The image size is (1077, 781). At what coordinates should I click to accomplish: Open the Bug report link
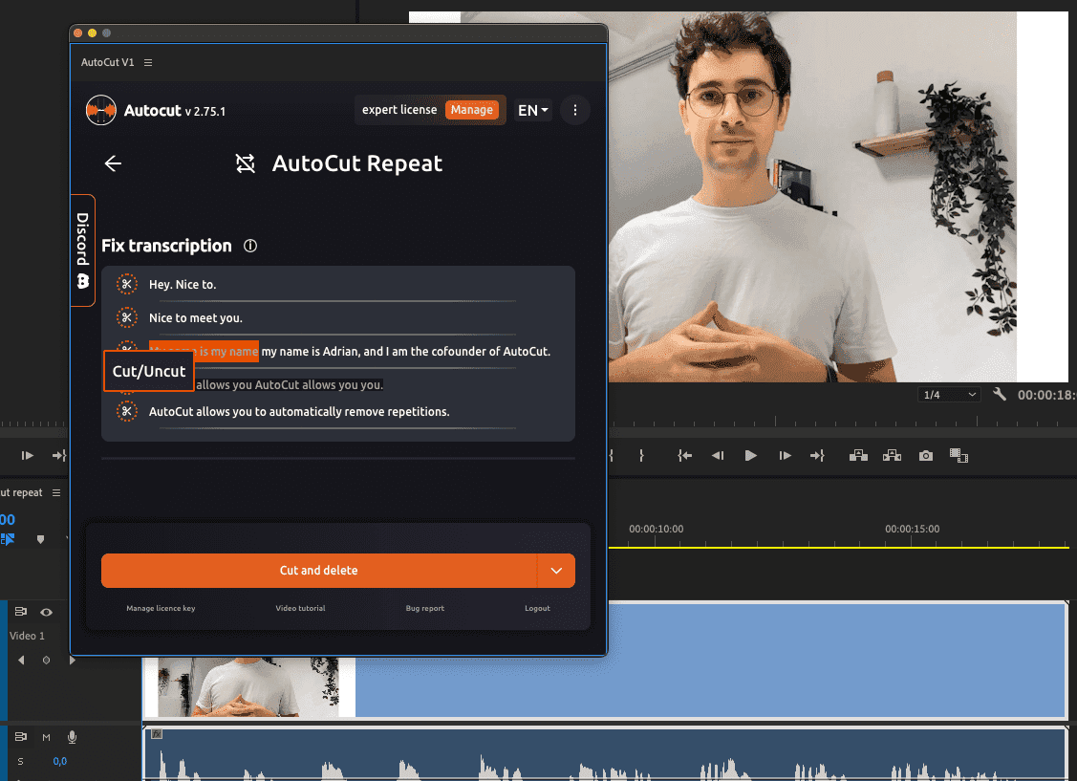424,608
